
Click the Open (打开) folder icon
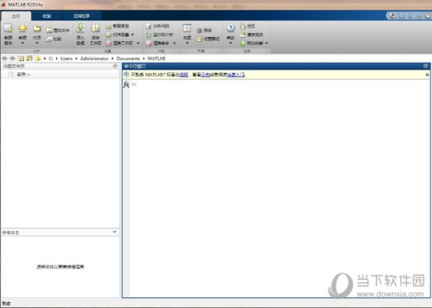pyautogui.click(x=37, y=28)
